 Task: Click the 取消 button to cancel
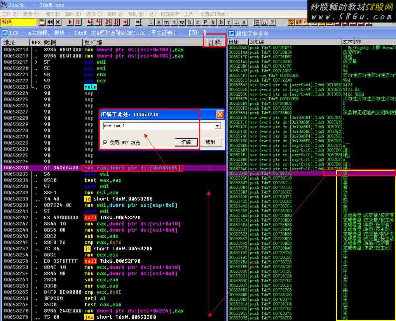(210, 142)
